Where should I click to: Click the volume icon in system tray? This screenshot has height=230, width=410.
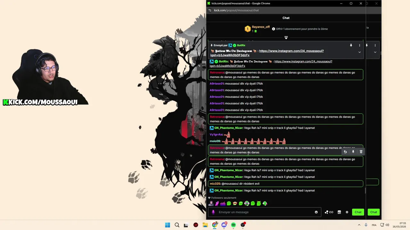tap(387, 225)
